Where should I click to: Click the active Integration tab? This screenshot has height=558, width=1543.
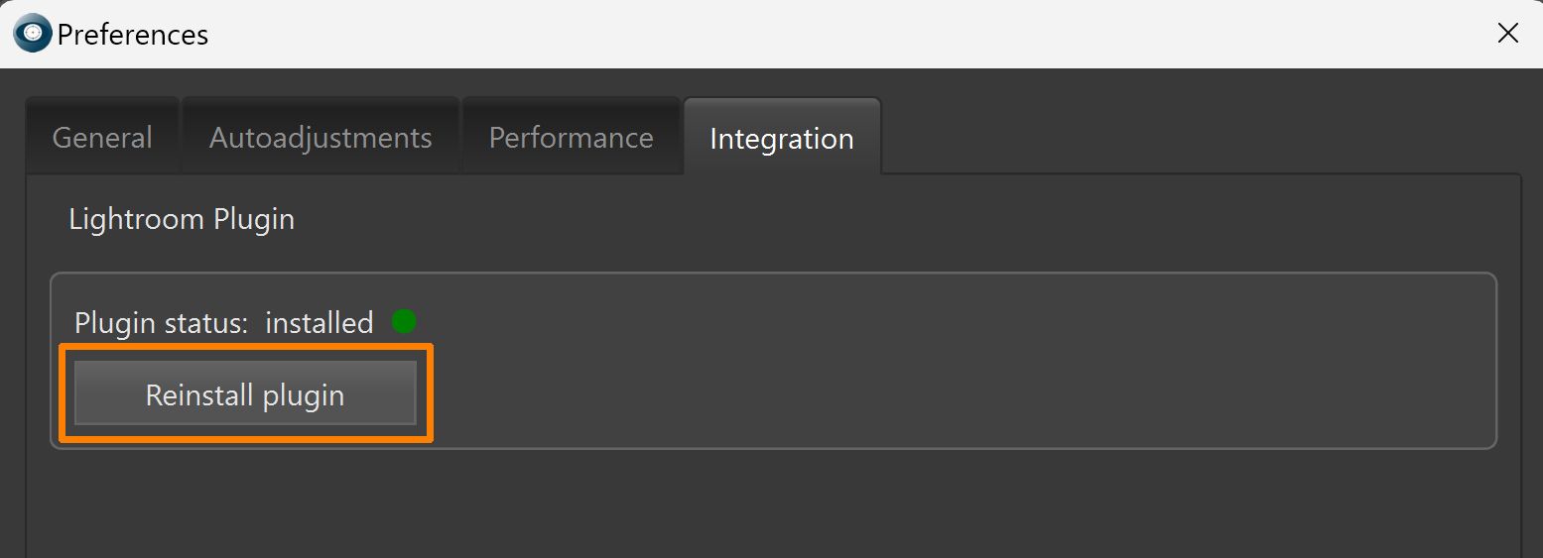782,138
